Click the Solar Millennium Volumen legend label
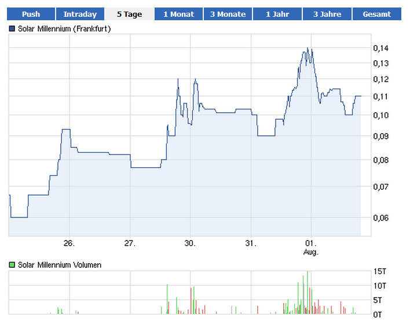Viewport: 410px width, 321px height. (60, 265)
